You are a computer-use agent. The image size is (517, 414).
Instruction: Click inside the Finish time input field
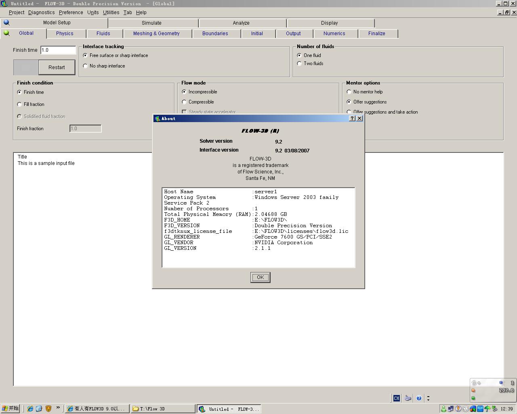[58, 50]
